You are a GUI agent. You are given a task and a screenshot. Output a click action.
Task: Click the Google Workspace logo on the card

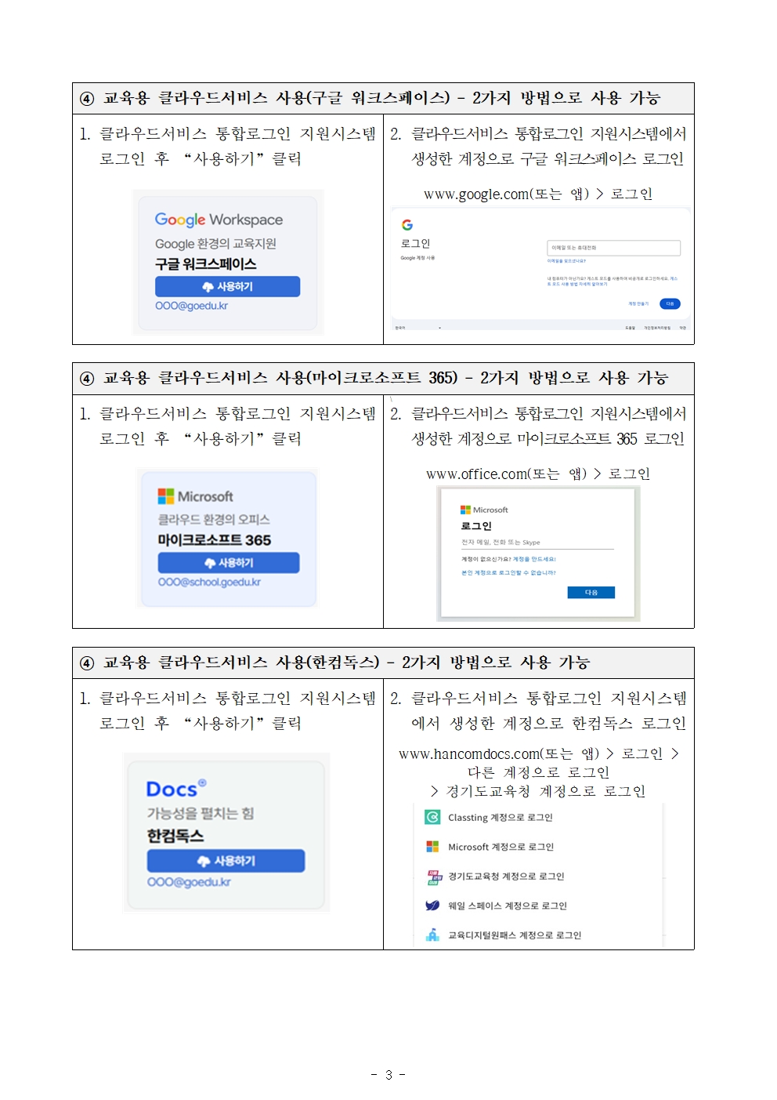coord(219,220)
